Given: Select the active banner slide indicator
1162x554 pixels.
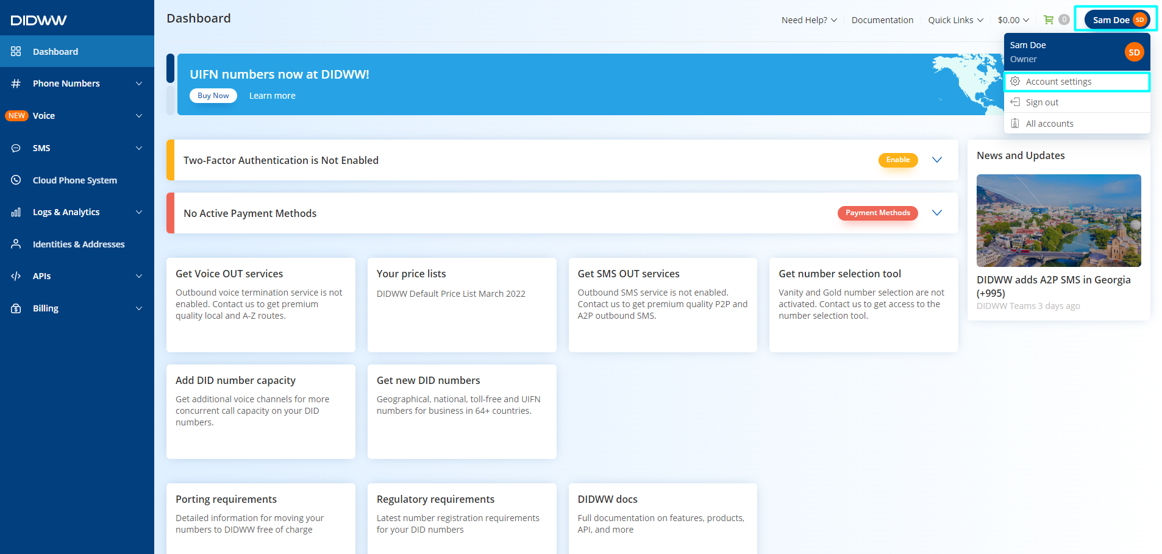Looking at the screenshot, I should click(x=171, y=68).
